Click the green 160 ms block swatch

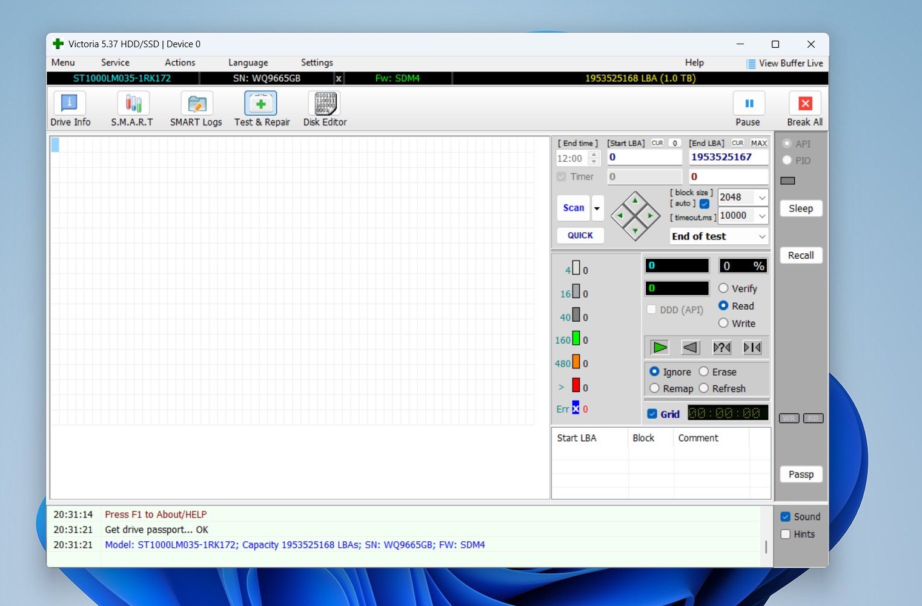pos(576,338)
